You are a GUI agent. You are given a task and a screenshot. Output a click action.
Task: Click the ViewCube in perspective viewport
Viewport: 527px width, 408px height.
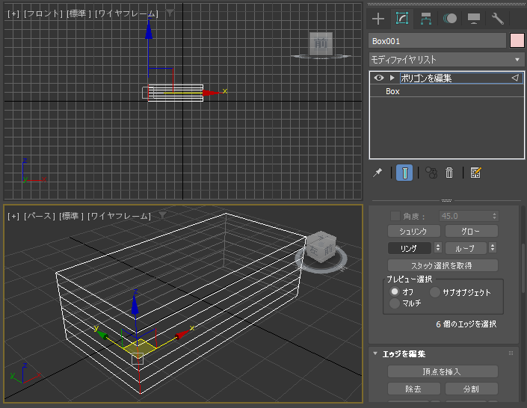pos(321,247)
